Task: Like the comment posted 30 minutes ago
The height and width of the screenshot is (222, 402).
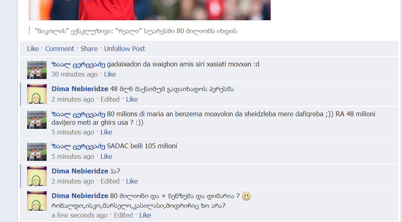Action: (x=110, y=75)
